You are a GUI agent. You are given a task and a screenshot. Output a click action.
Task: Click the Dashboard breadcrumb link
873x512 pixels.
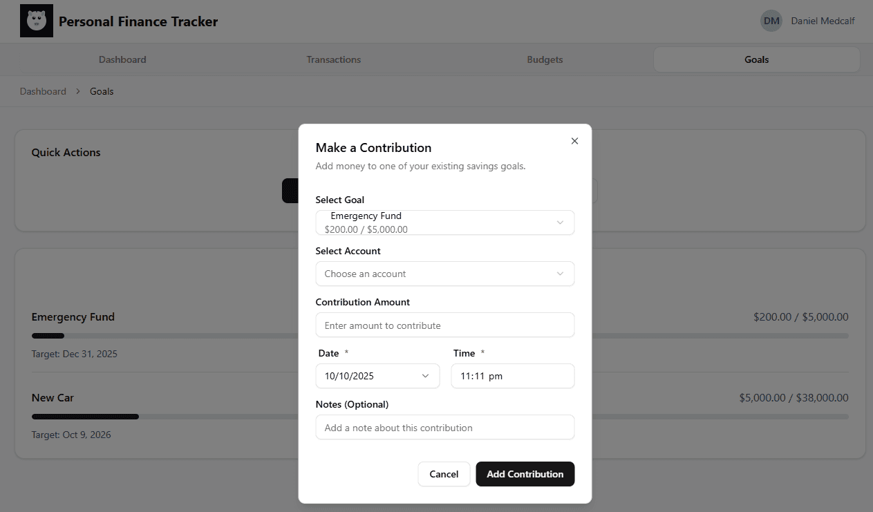[x=43, y=91]
